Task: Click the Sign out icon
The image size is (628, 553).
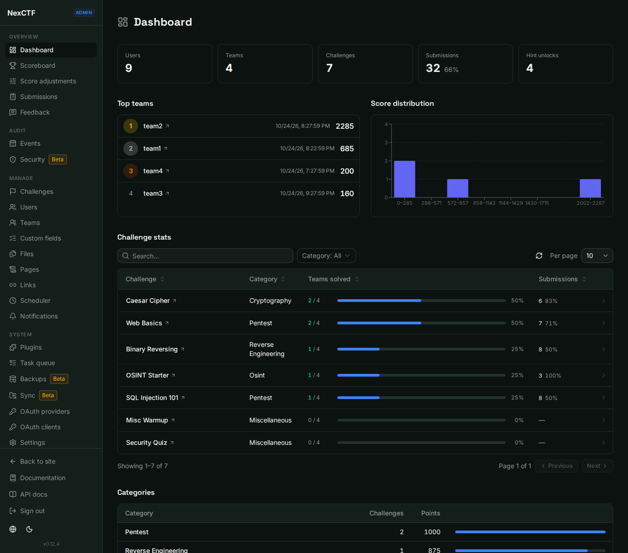Action: (13, 511)
